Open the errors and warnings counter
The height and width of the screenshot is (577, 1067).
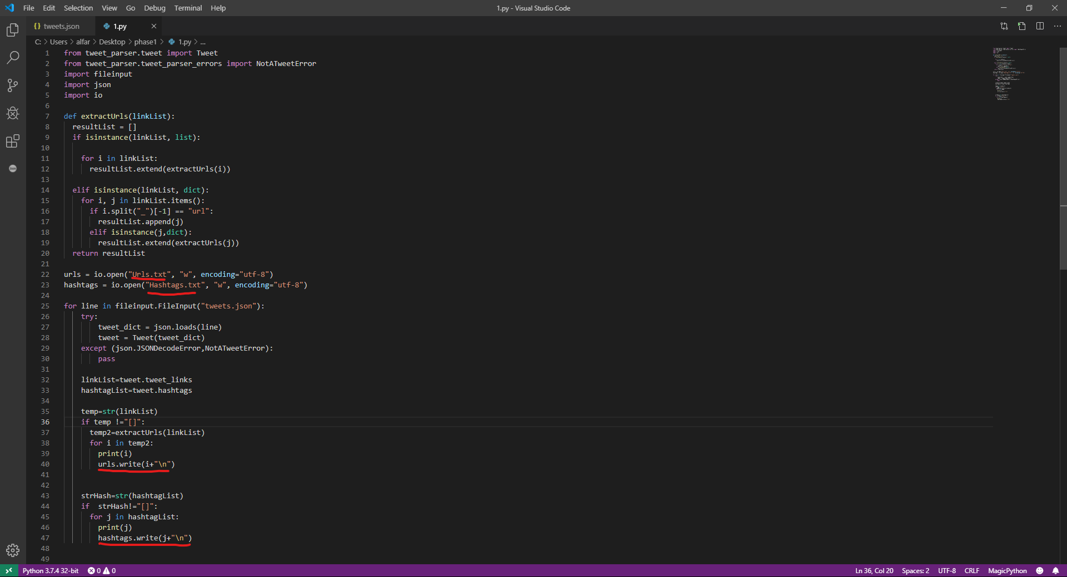tap(102, 570)
